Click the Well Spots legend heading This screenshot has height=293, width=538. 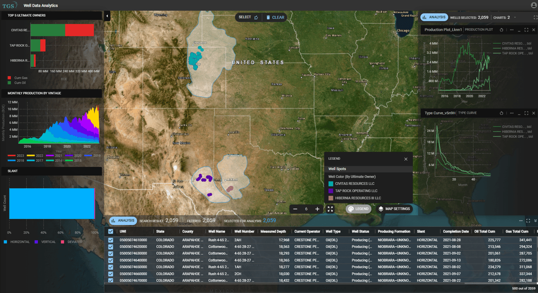(x=337, y=169)
